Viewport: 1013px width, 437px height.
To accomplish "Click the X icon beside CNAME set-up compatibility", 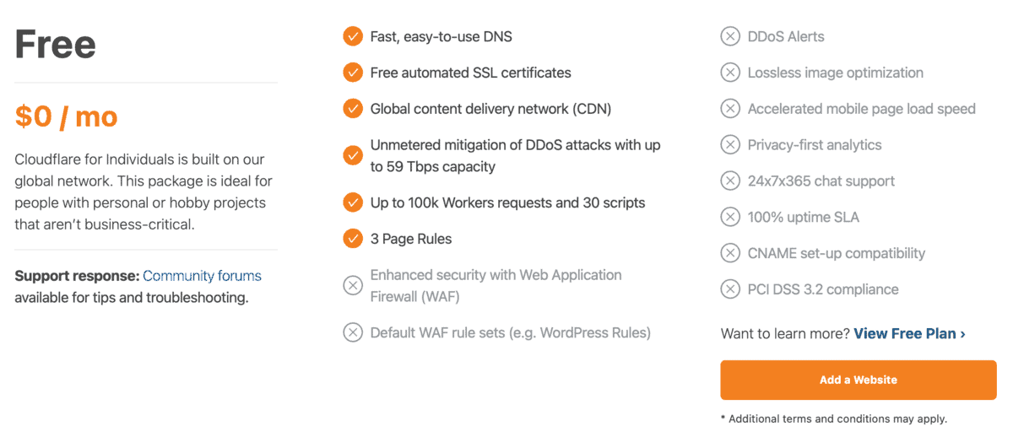I will [730, 253].
